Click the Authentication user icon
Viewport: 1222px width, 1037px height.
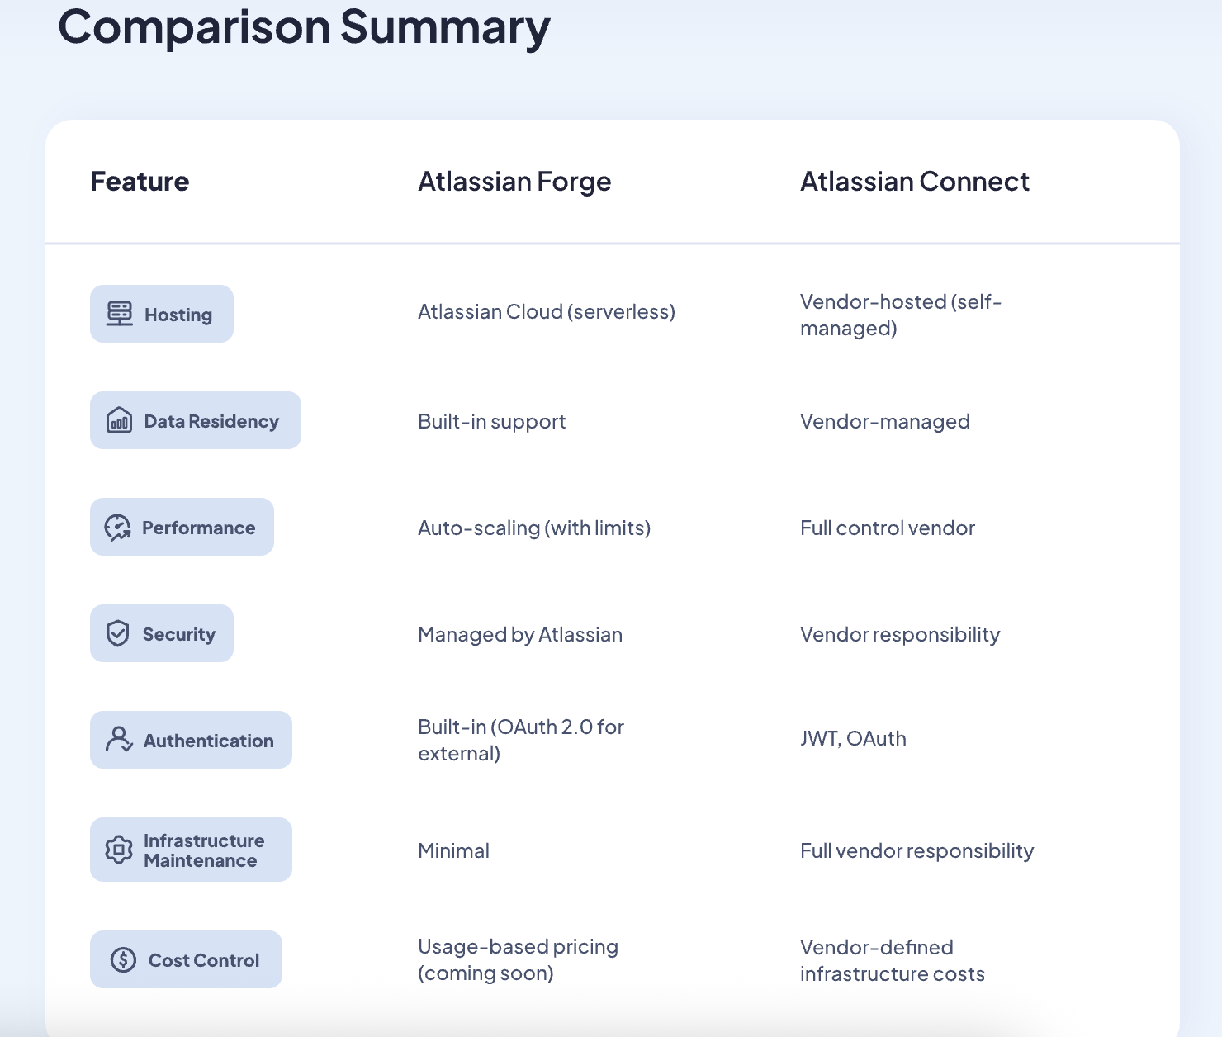tap(119, 740)
